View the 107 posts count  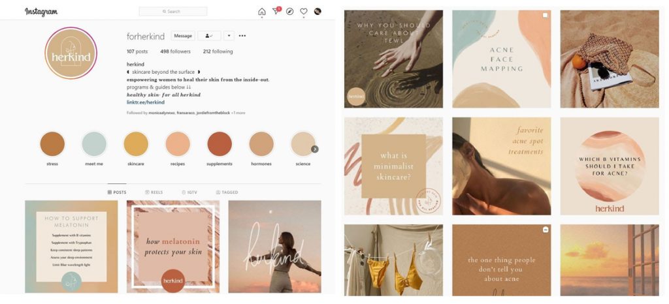click(137, 52)
